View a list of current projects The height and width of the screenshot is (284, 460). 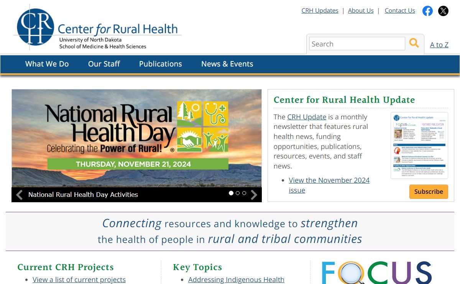pos(79,280)
